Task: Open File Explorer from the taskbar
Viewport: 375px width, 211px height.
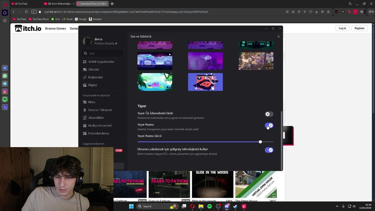Action: coord(201,206)
